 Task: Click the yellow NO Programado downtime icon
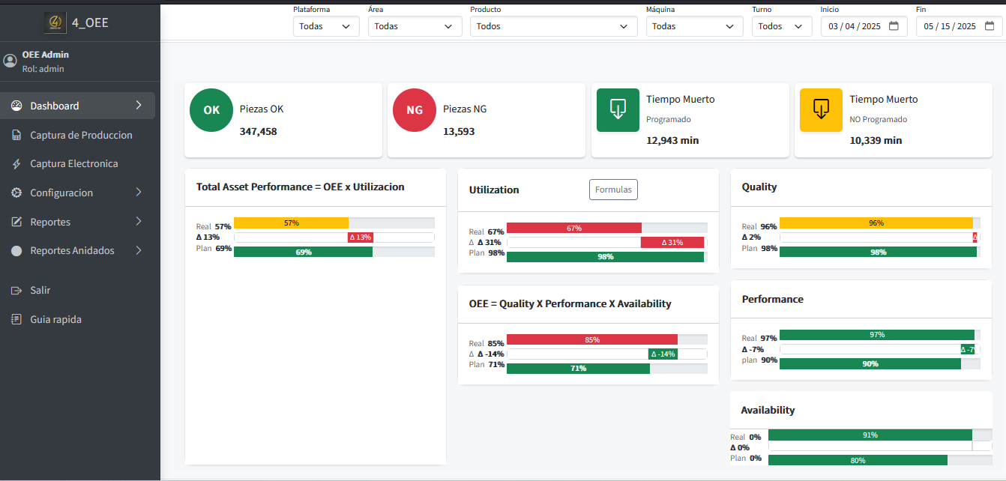tap(821, 110)
